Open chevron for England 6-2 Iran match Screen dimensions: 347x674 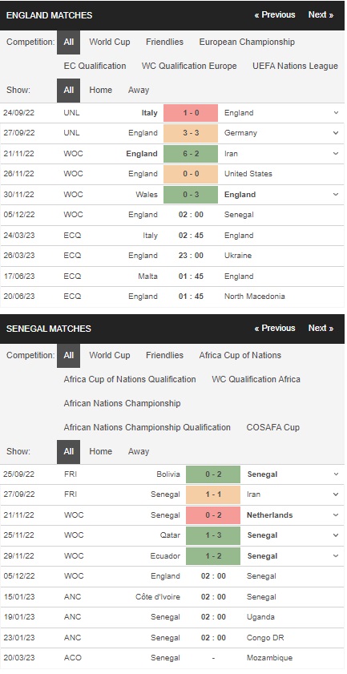pyautogui.click(x=336, y=153)
